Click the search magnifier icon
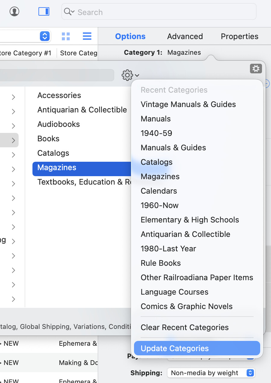The image size is (271, 383). [69, 12]
